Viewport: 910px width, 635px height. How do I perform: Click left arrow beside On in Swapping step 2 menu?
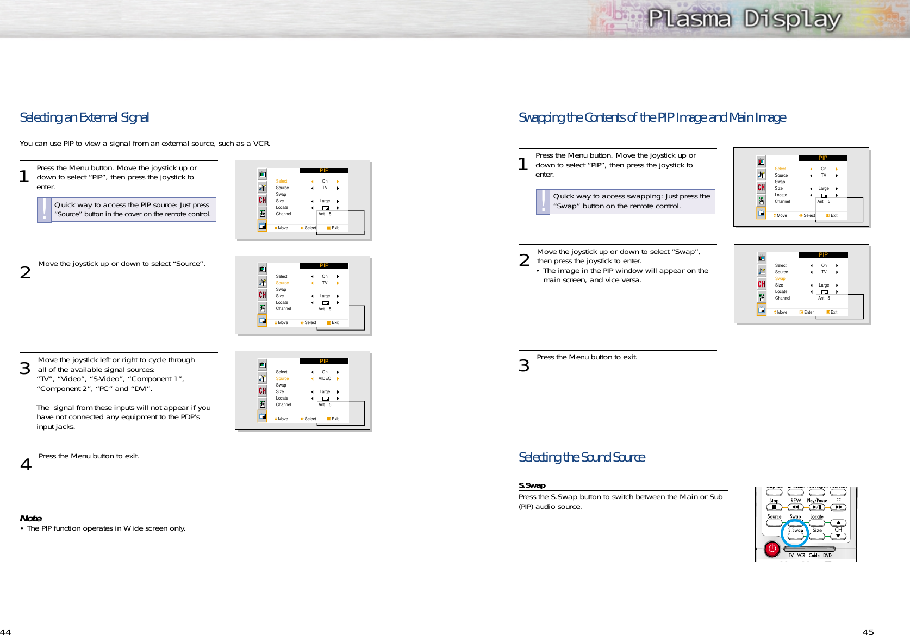(x=812, y=266)
